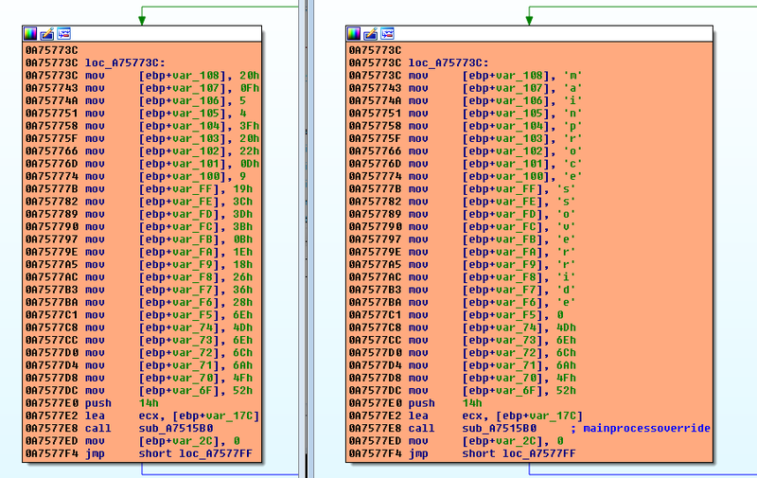The height and width of the screenshot is (478, 757).
Task: Select the 1Eh operand for var_FA
Action: tap(243, 252)
